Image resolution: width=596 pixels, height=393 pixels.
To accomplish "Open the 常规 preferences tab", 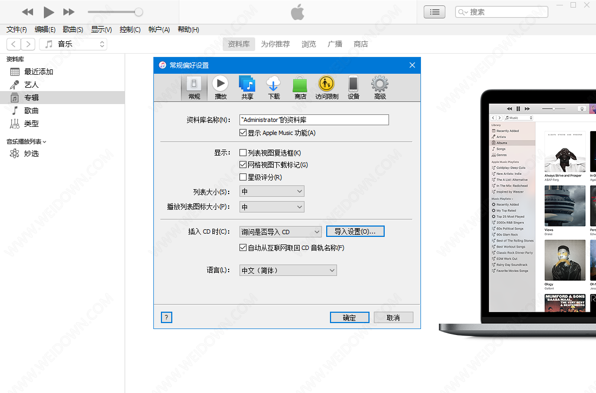I will coord(194,88).
